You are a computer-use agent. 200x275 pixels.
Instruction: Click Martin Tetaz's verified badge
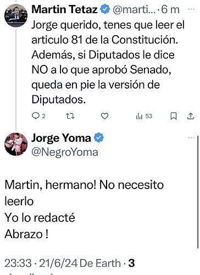[x=104, y=9]
